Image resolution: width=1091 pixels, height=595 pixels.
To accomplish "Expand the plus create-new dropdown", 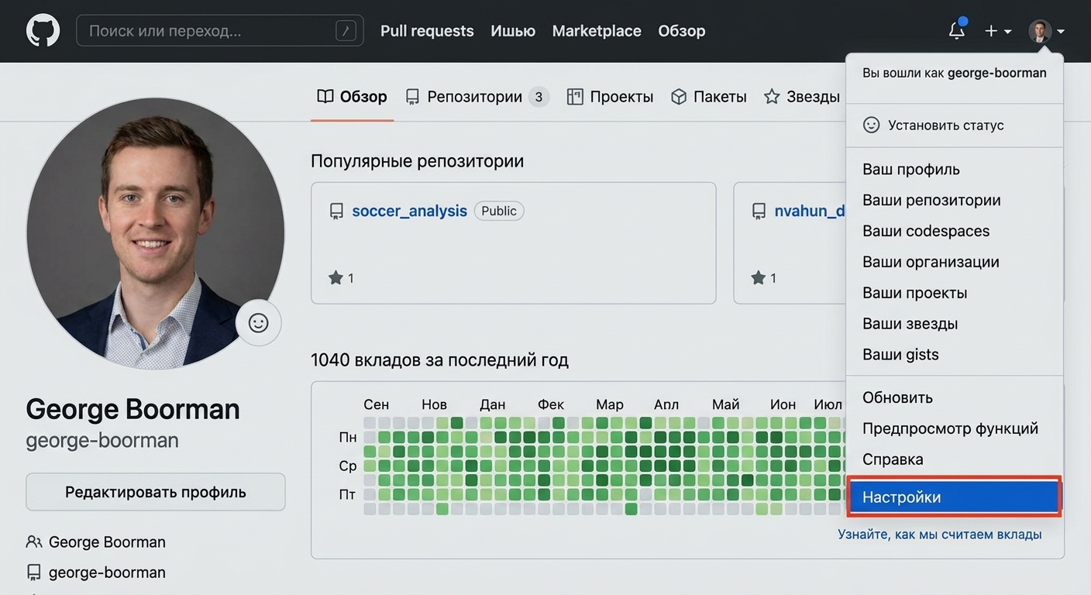I will pos(998,31).
